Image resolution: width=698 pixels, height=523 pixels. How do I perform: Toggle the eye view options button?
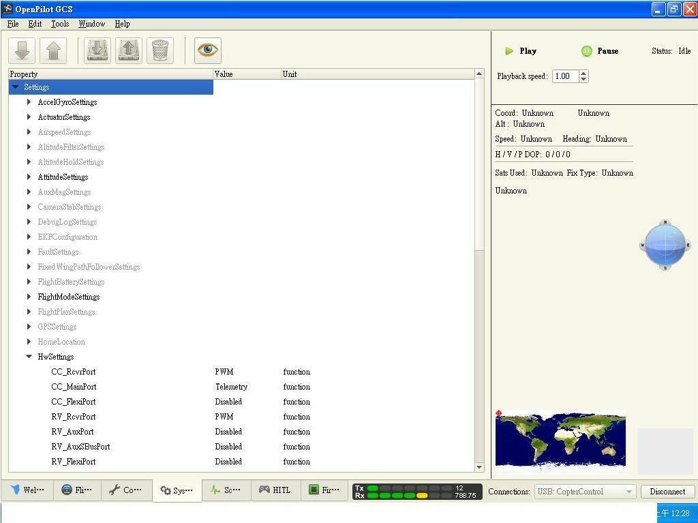[207, 50]
